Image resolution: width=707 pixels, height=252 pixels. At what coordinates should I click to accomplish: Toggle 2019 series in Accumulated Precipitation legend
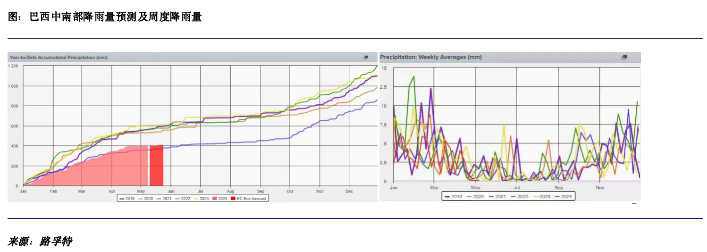pos(127,199)
